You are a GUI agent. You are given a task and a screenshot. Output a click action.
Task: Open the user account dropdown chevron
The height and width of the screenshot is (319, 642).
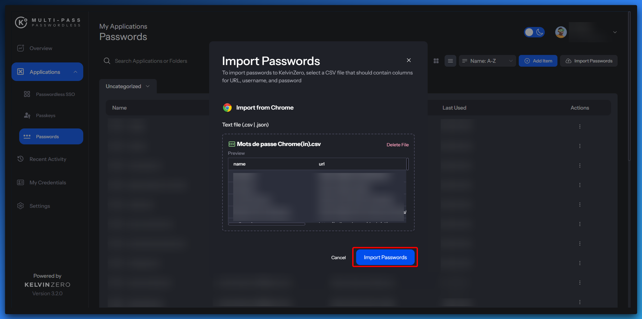click(615, 32)
